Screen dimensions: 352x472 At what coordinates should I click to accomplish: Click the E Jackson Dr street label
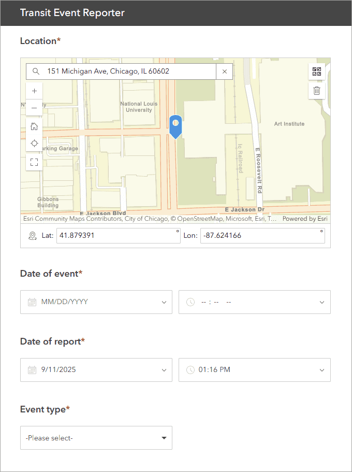(245, 209)
